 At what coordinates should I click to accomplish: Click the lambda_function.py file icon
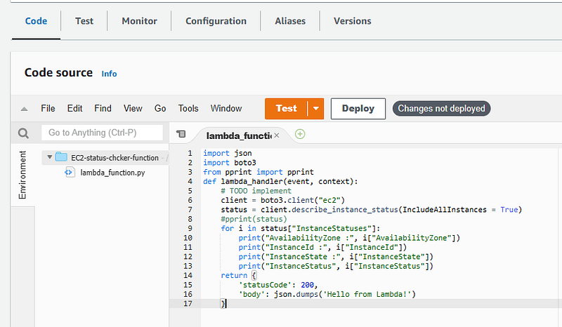point(70,173)
